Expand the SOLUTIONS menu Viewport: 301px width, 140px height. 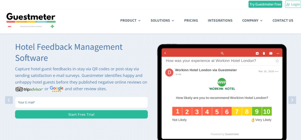[162, 21]
